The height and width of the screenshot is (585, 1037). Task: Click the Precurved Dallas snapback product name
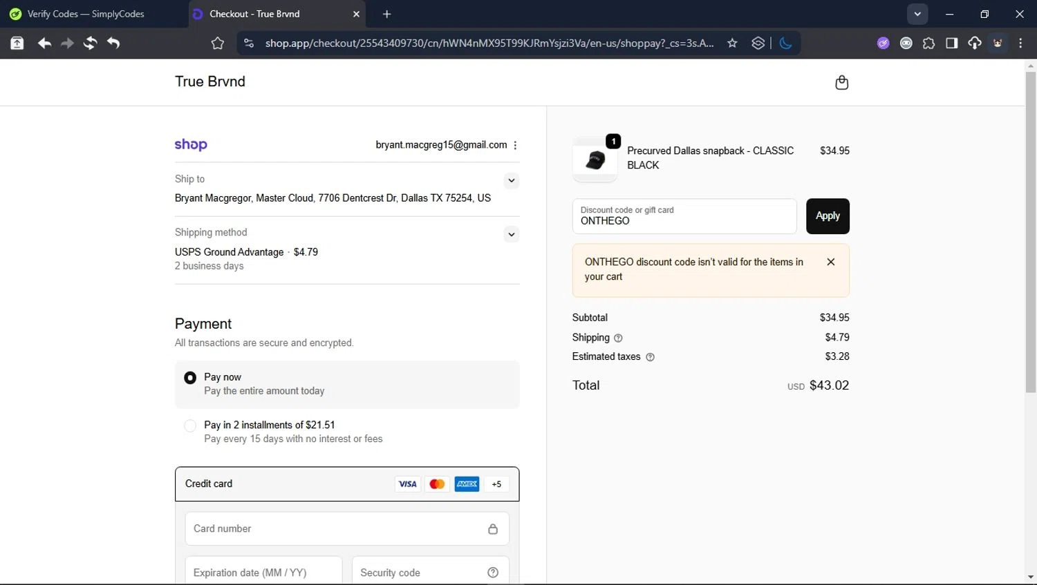click(710, 157)
